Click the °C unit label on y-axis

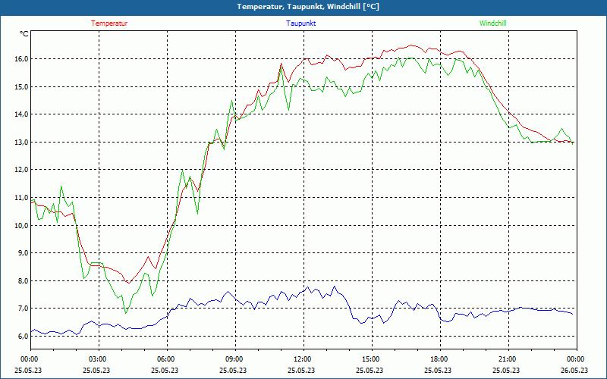[x=24, y=34]
